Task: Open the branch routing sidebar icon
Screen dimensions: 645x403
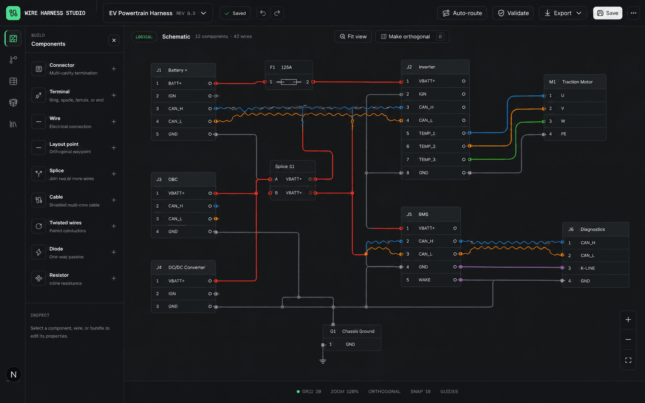Action: tap(13, 60)
